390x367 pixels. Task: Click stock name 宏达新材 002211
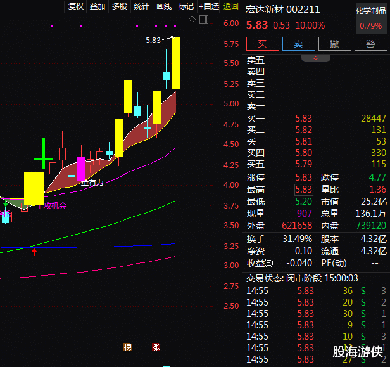point(283,10)
